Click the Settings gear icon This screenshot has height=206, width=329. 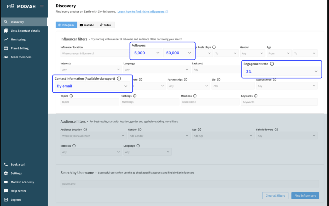(6, 173)
